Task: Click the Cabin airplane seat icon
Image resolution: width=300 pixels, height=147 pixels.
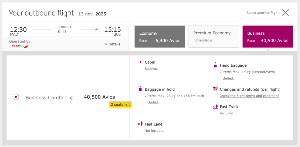Action: tap(140, 62)
